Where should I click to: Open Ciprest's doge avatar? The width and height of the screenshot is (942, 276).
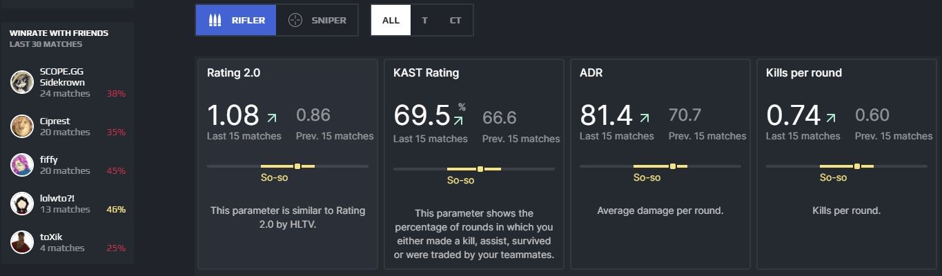[x=22, y=126]
